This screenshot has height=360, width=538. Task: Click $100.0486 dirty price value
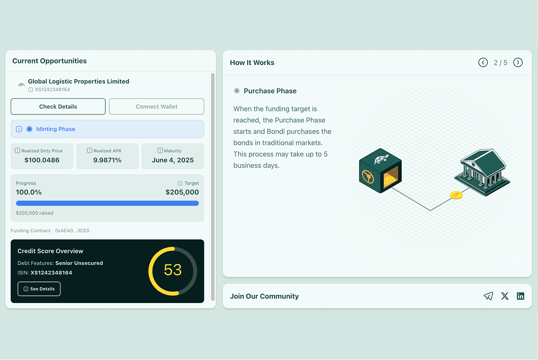(x=42, y=160)
